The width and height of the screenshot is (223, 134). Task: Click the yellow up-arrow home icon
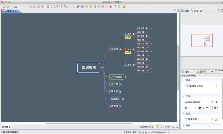(x=124, y=7)
